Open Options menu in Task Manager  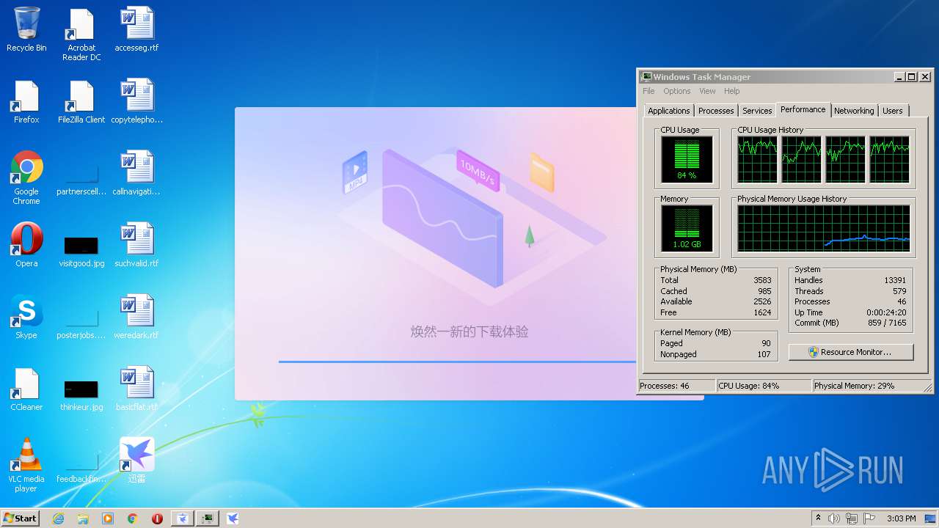point(677,91)
